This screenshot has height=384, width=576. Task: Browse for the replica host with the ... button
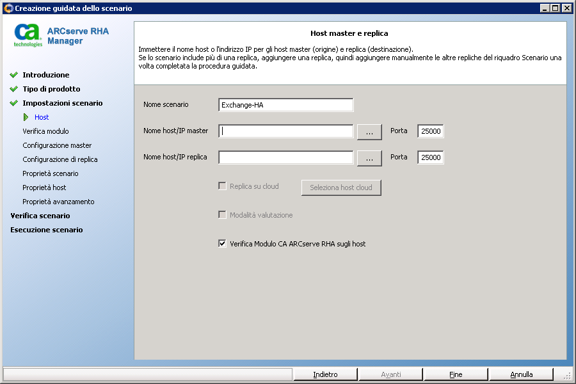[x=369, y=158]
